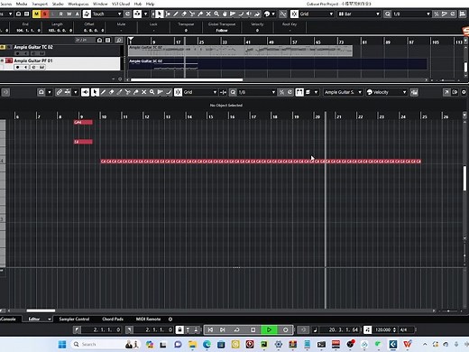Toggle the Cycle loop button in transport

tap(236, 329)
